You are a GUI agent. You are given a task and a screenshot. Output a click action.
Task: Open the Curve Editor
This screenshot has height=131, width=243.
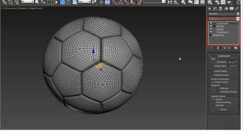196,2
